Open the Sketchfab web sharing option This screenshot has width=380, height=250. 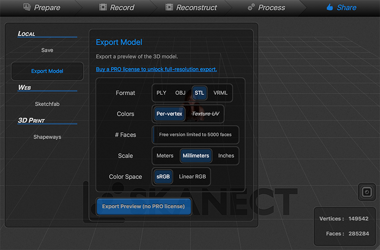click(47, 104)
